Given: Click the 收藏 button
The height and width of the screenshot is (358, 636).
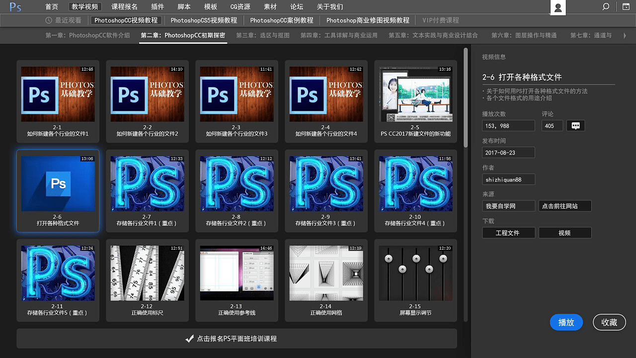Looking at the screenshot, I should 609,322.
